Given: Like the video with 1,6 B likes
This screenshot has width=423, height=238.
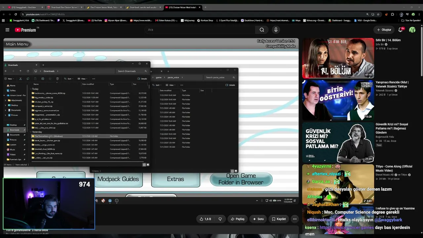Looking at the screenshot, I should 205,219.
